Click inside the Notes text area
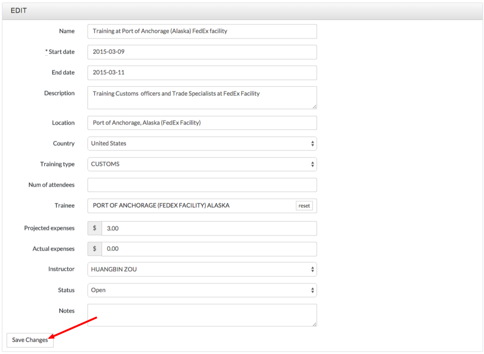 point(202,315)
